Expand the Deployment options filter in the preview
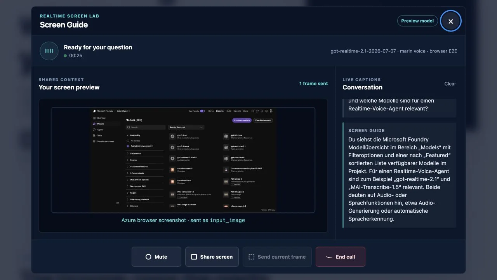 click(x=145, y=180)
